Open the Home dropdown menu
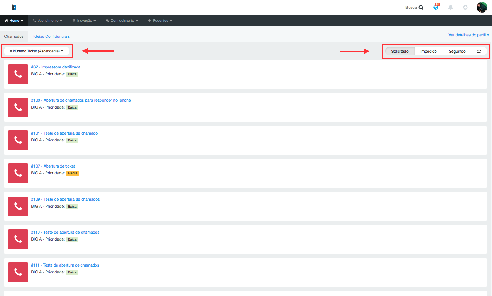This screenshot has height=296, width=492. click(x=14, y=21)
